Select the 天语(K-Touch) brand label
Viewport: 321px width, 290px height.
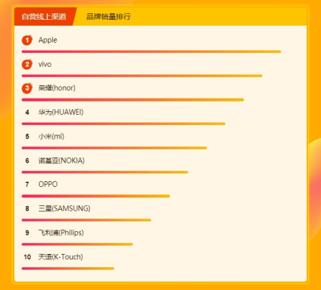pyautogui.click(x=60, y=257)
